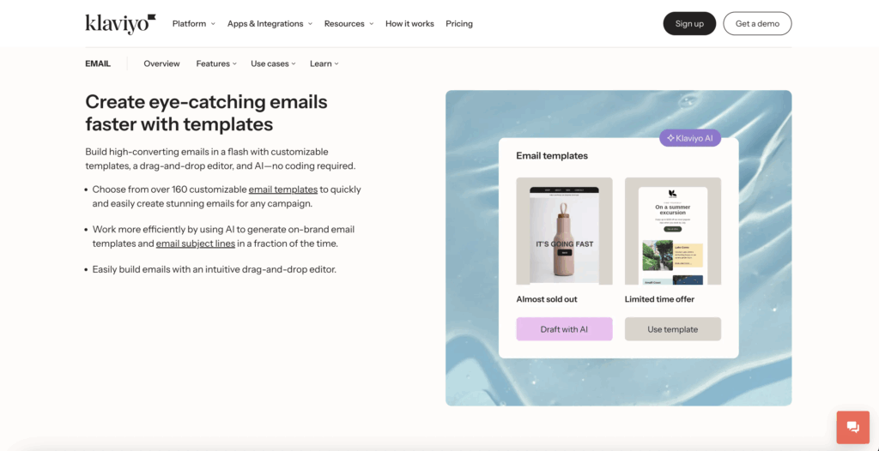
Task: Open the chat widget icon
Action: (x=853, y=427)
